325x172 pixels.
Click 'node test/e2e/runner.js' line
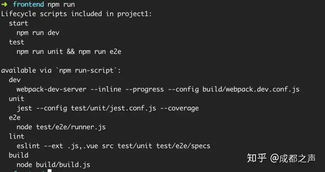pos(61,127)
